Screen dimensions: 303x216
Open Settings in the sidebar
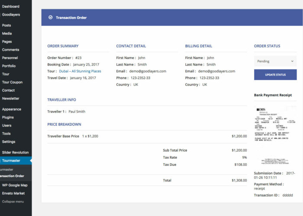pos(9,142)
